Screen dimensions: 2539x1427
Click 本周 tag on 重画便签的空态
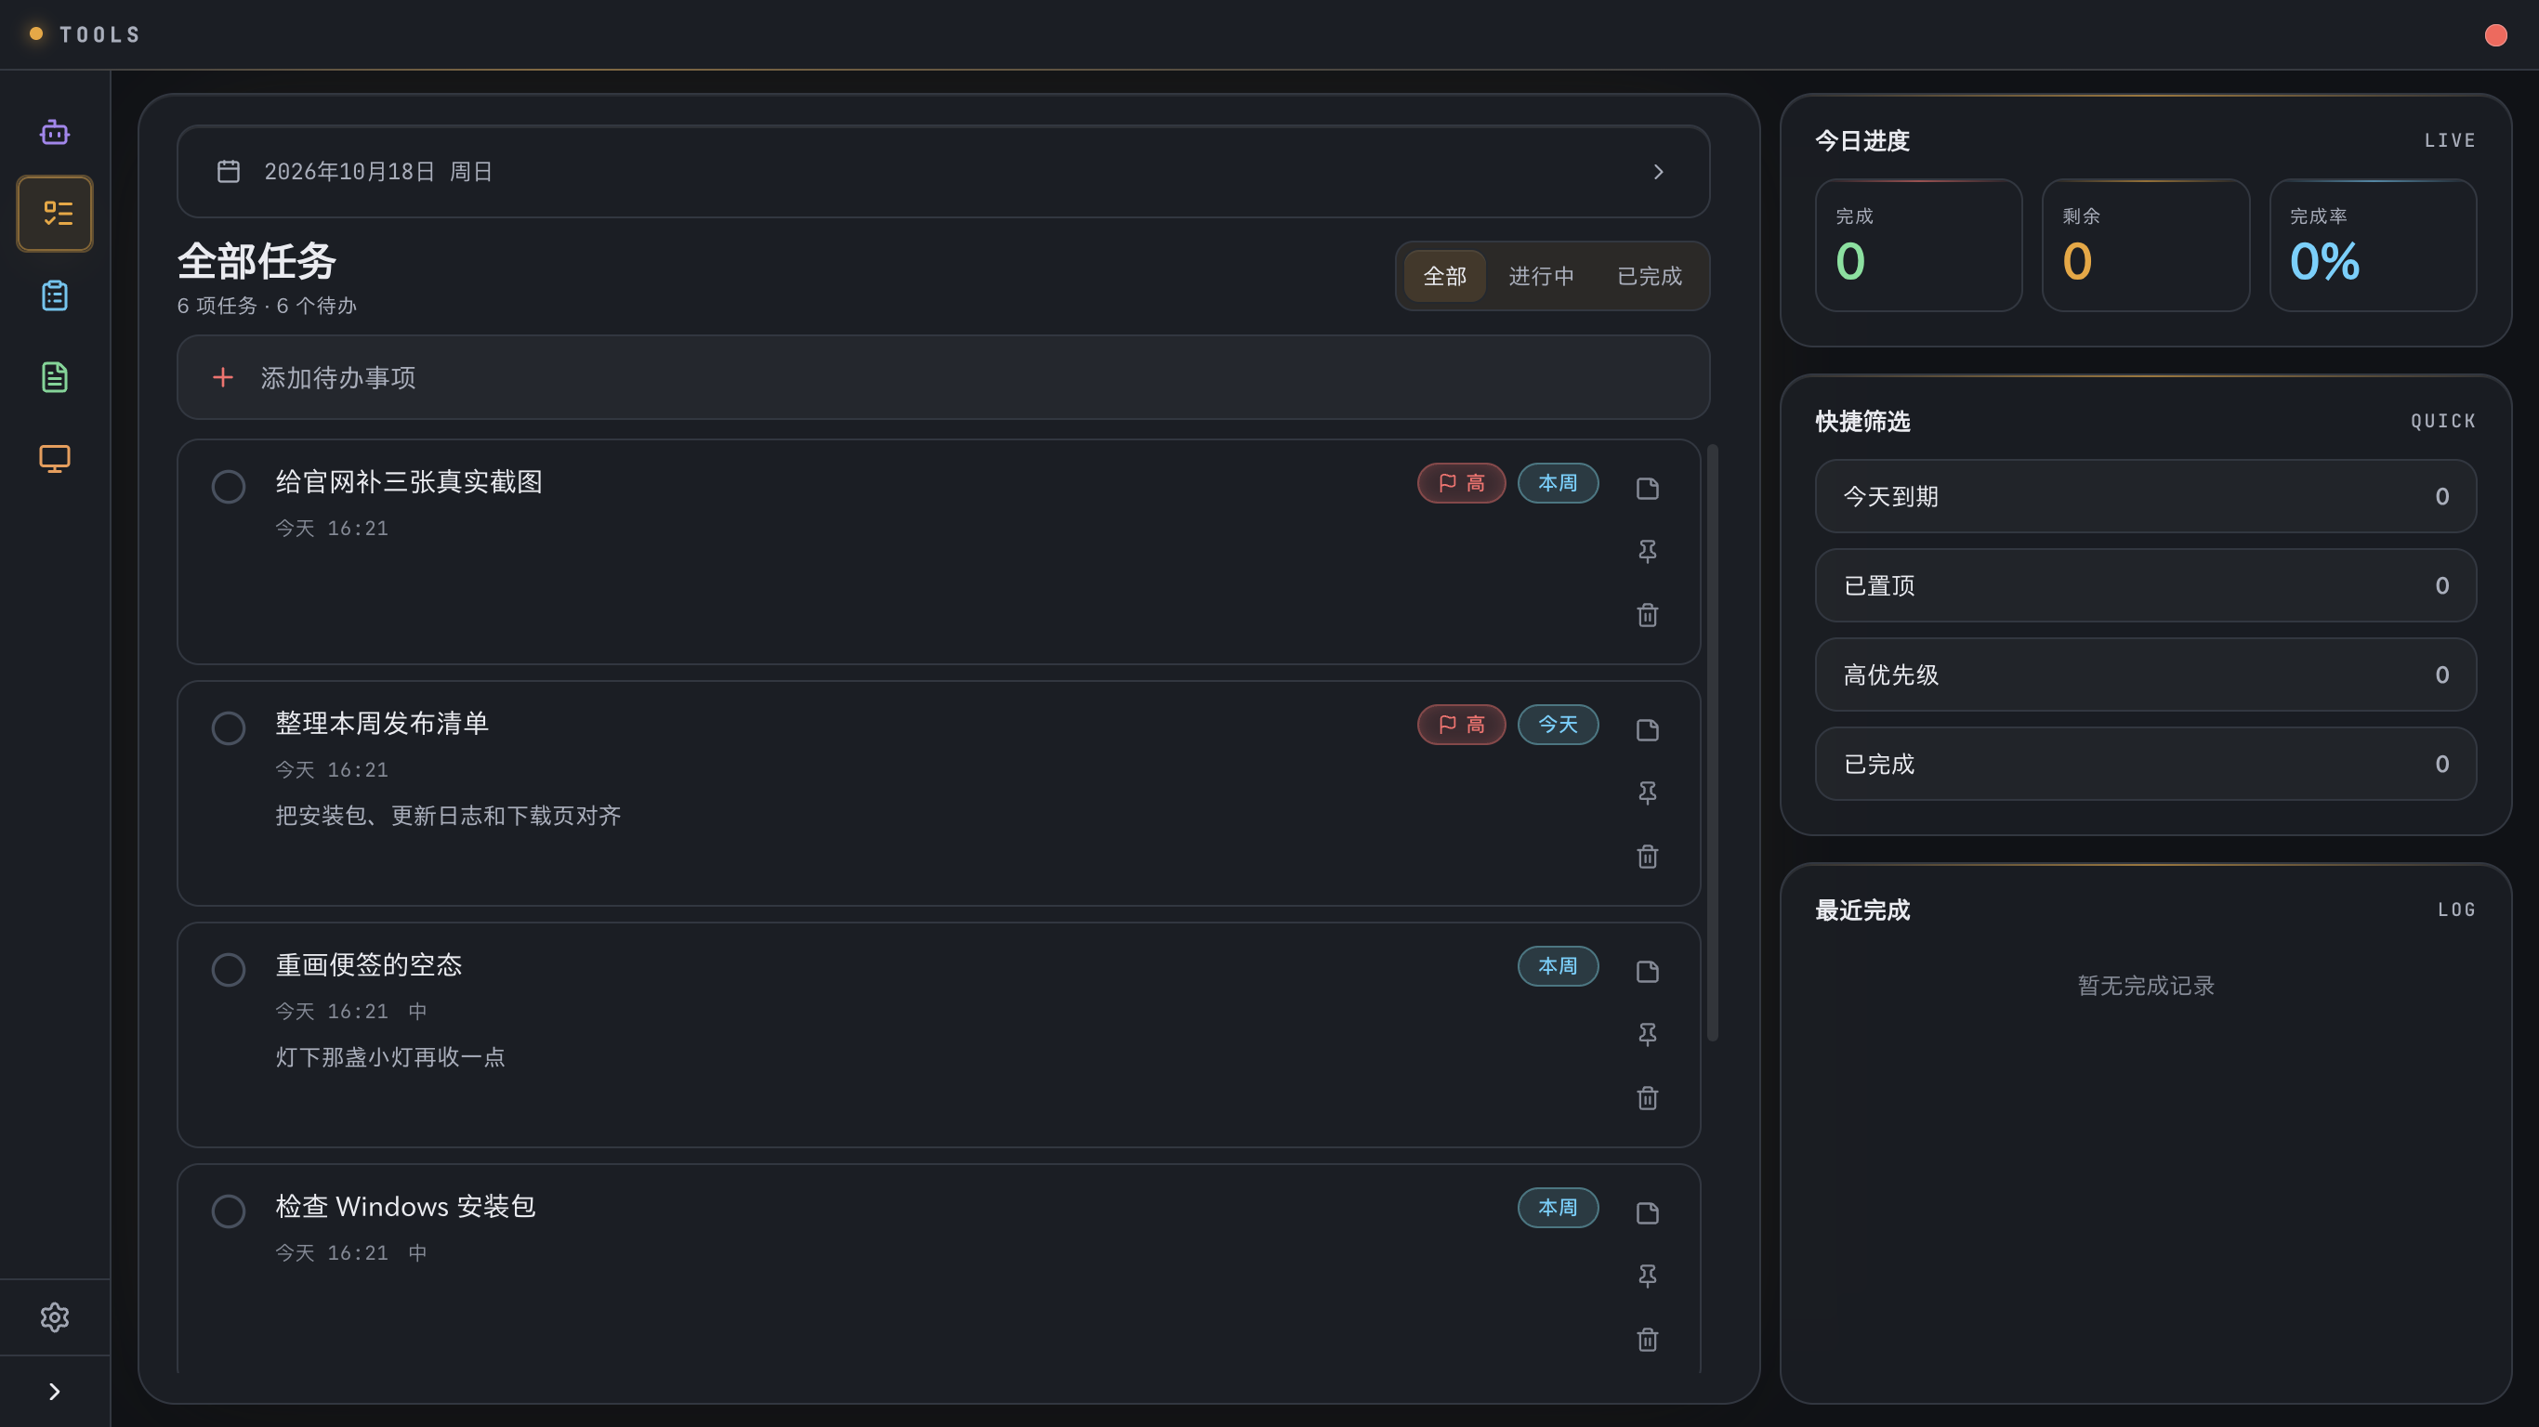1558,966
